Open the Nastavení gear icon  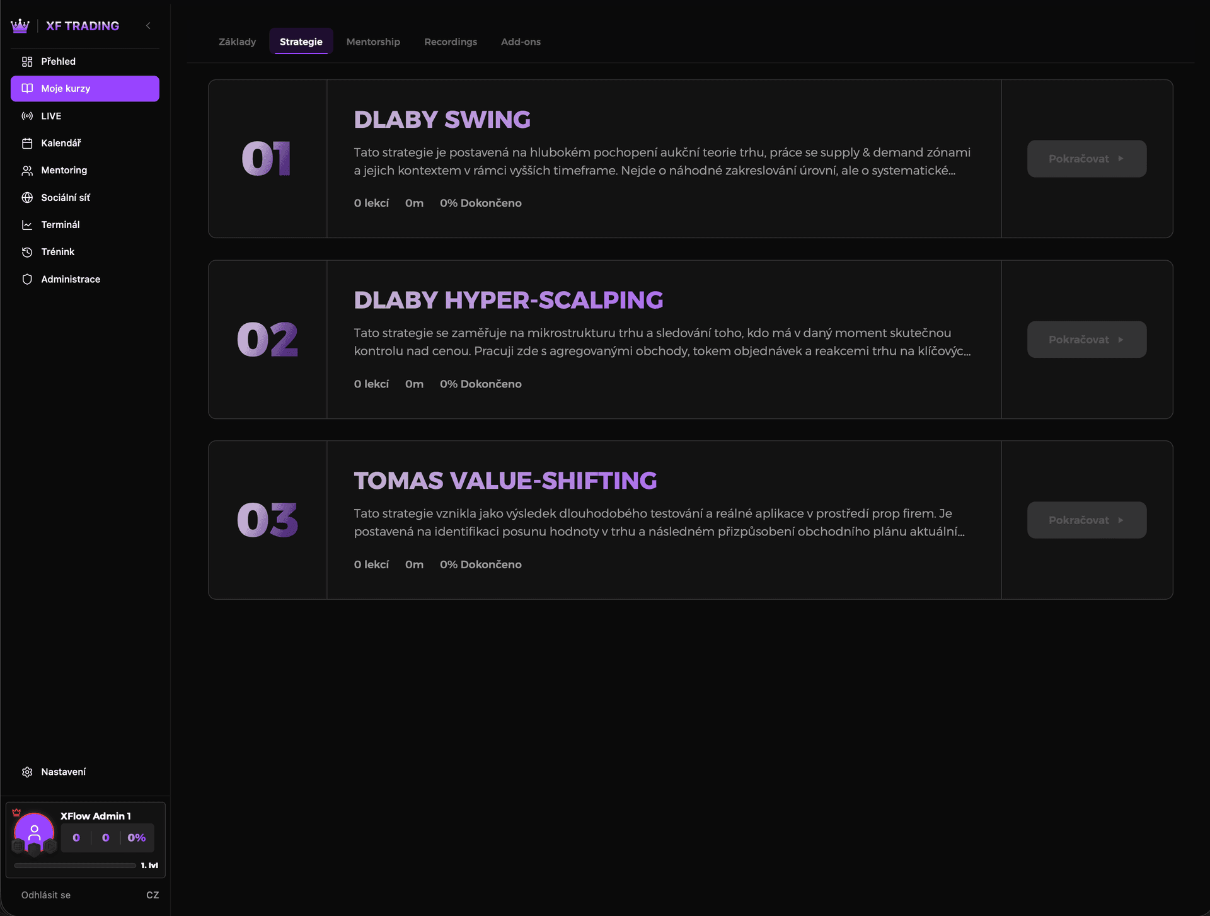click(27, 772)
